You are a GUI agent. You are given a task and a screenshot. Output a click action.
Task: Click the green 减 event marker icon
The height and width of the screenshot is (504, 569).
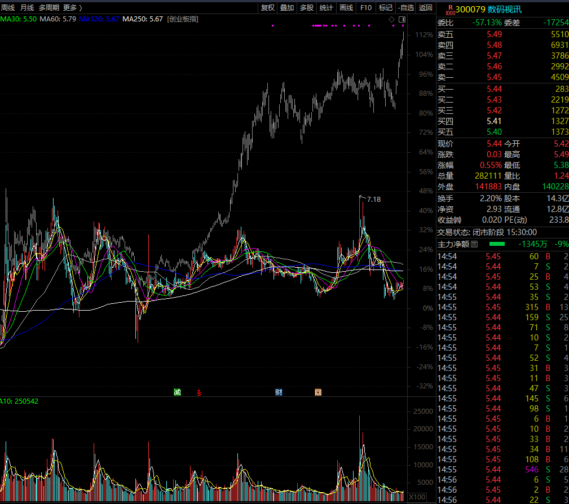177,392
